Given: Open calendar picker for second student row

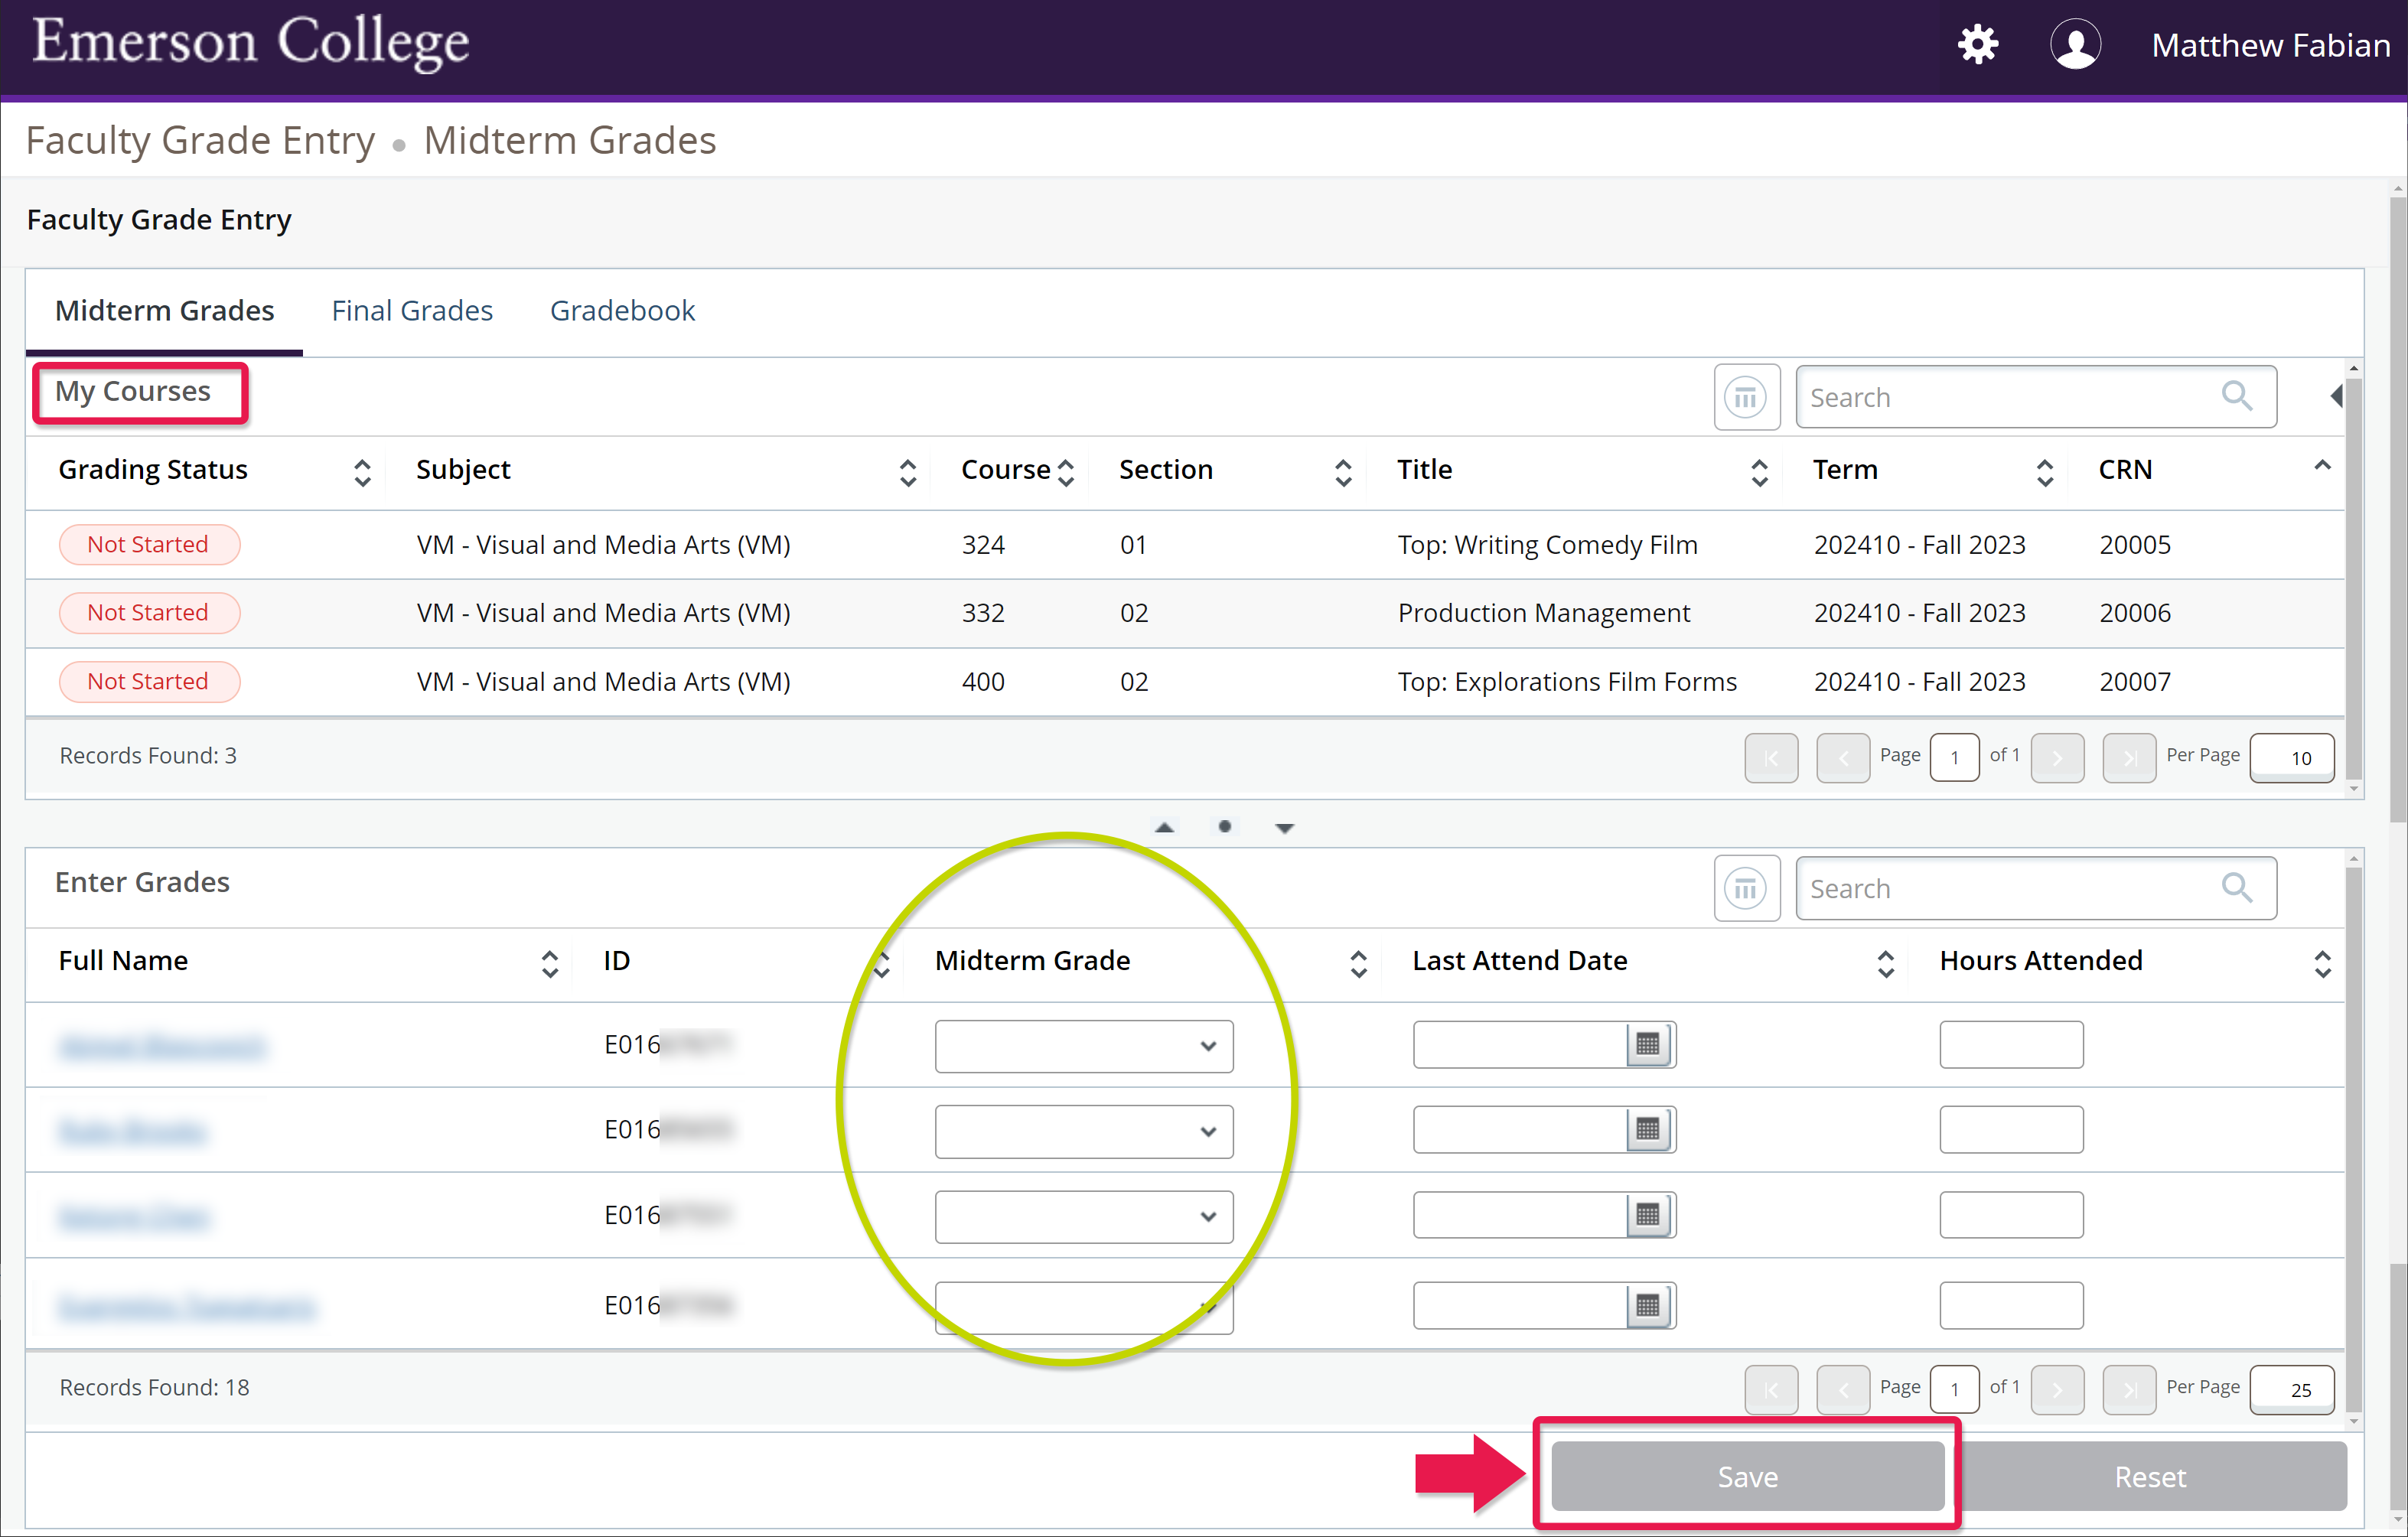Looking at the screenshot, I should 1648,1130.
